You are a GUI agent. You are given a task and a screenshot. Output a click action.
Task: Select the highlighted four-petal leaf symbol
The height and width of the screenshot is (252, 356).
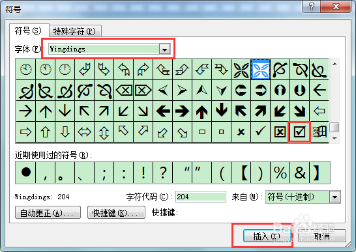pos(260,69)
